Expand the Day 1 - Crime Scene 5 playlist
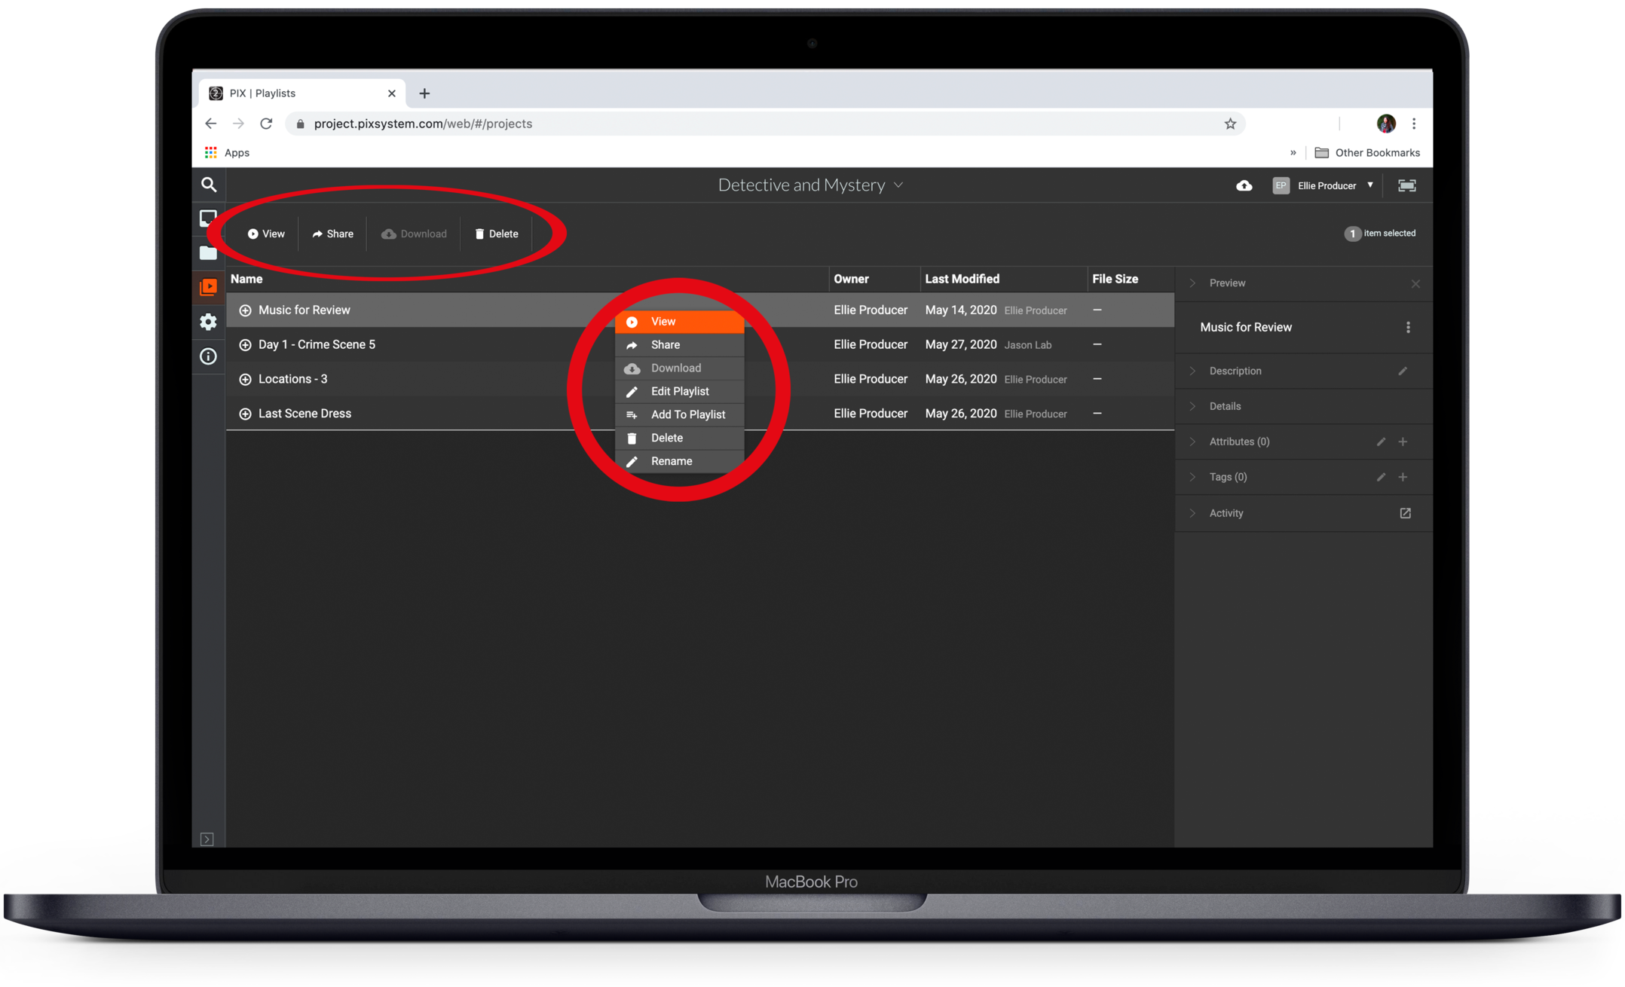Image resolution: width=1625 pixels, height=987 pixels. pyautogui.click(x=245, y=345)
